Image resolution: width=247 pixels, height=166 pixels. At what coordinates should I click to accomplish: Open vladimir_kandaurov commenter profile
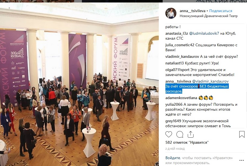[182, 57]
